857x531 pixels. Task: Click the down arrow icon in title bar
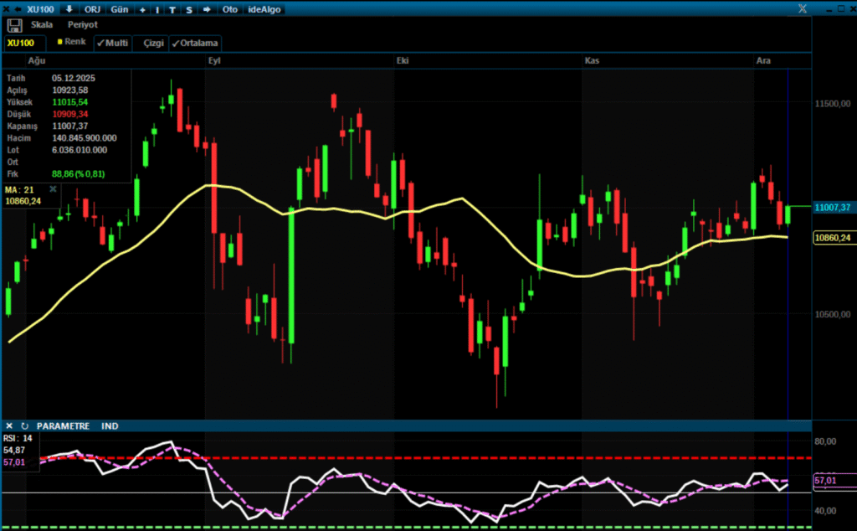point(69,9)
